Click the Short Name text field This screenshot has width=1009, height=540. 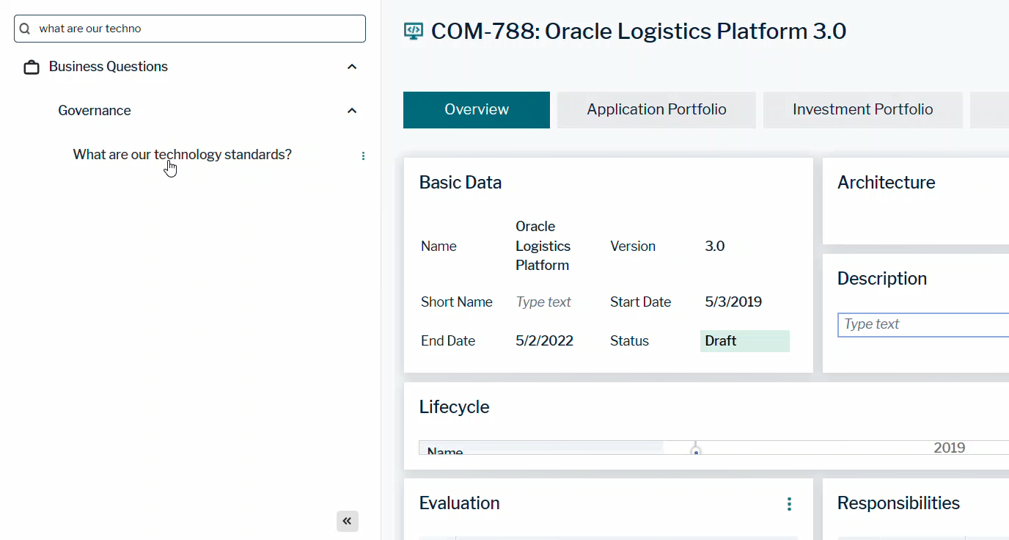pos(543,302)
